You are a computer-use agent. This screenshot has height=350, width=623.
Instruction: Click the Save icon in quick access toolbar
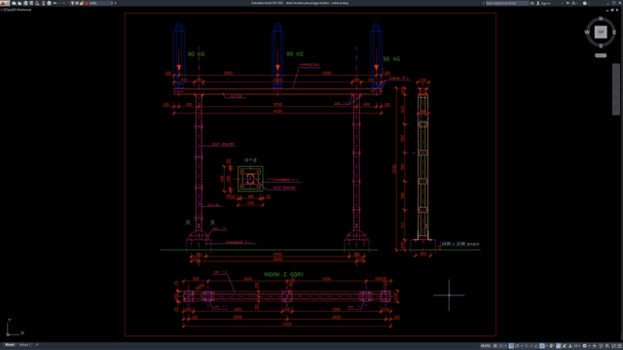point(25,3)
